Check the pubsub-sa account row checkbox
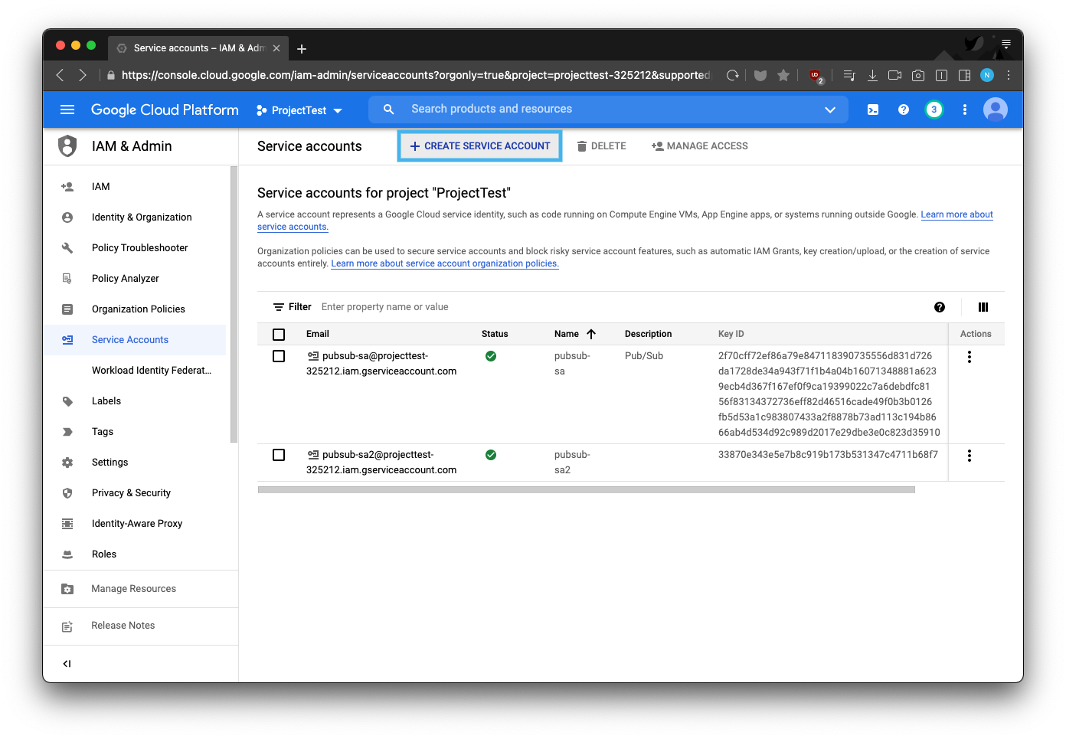Screen dimensions: 1066x739 (279, 356)
